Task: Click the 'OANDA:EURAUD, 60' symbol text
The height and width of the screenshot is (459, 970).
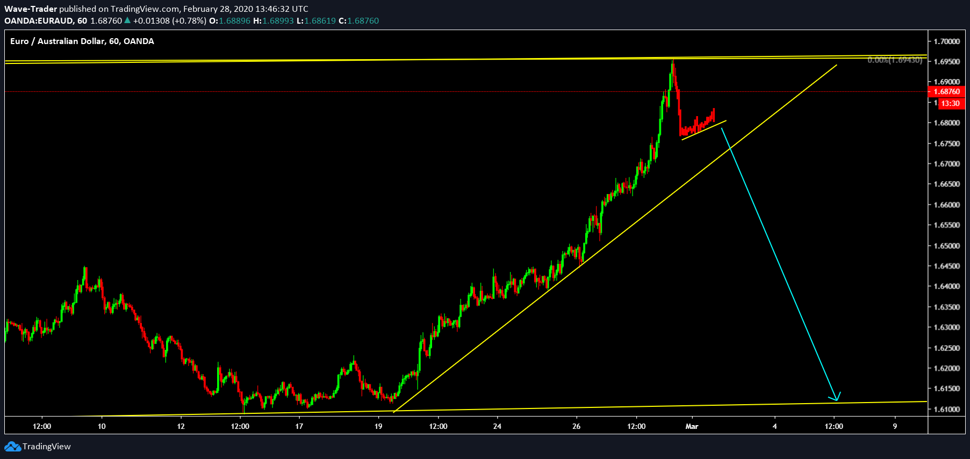Action: pos(46,20)
